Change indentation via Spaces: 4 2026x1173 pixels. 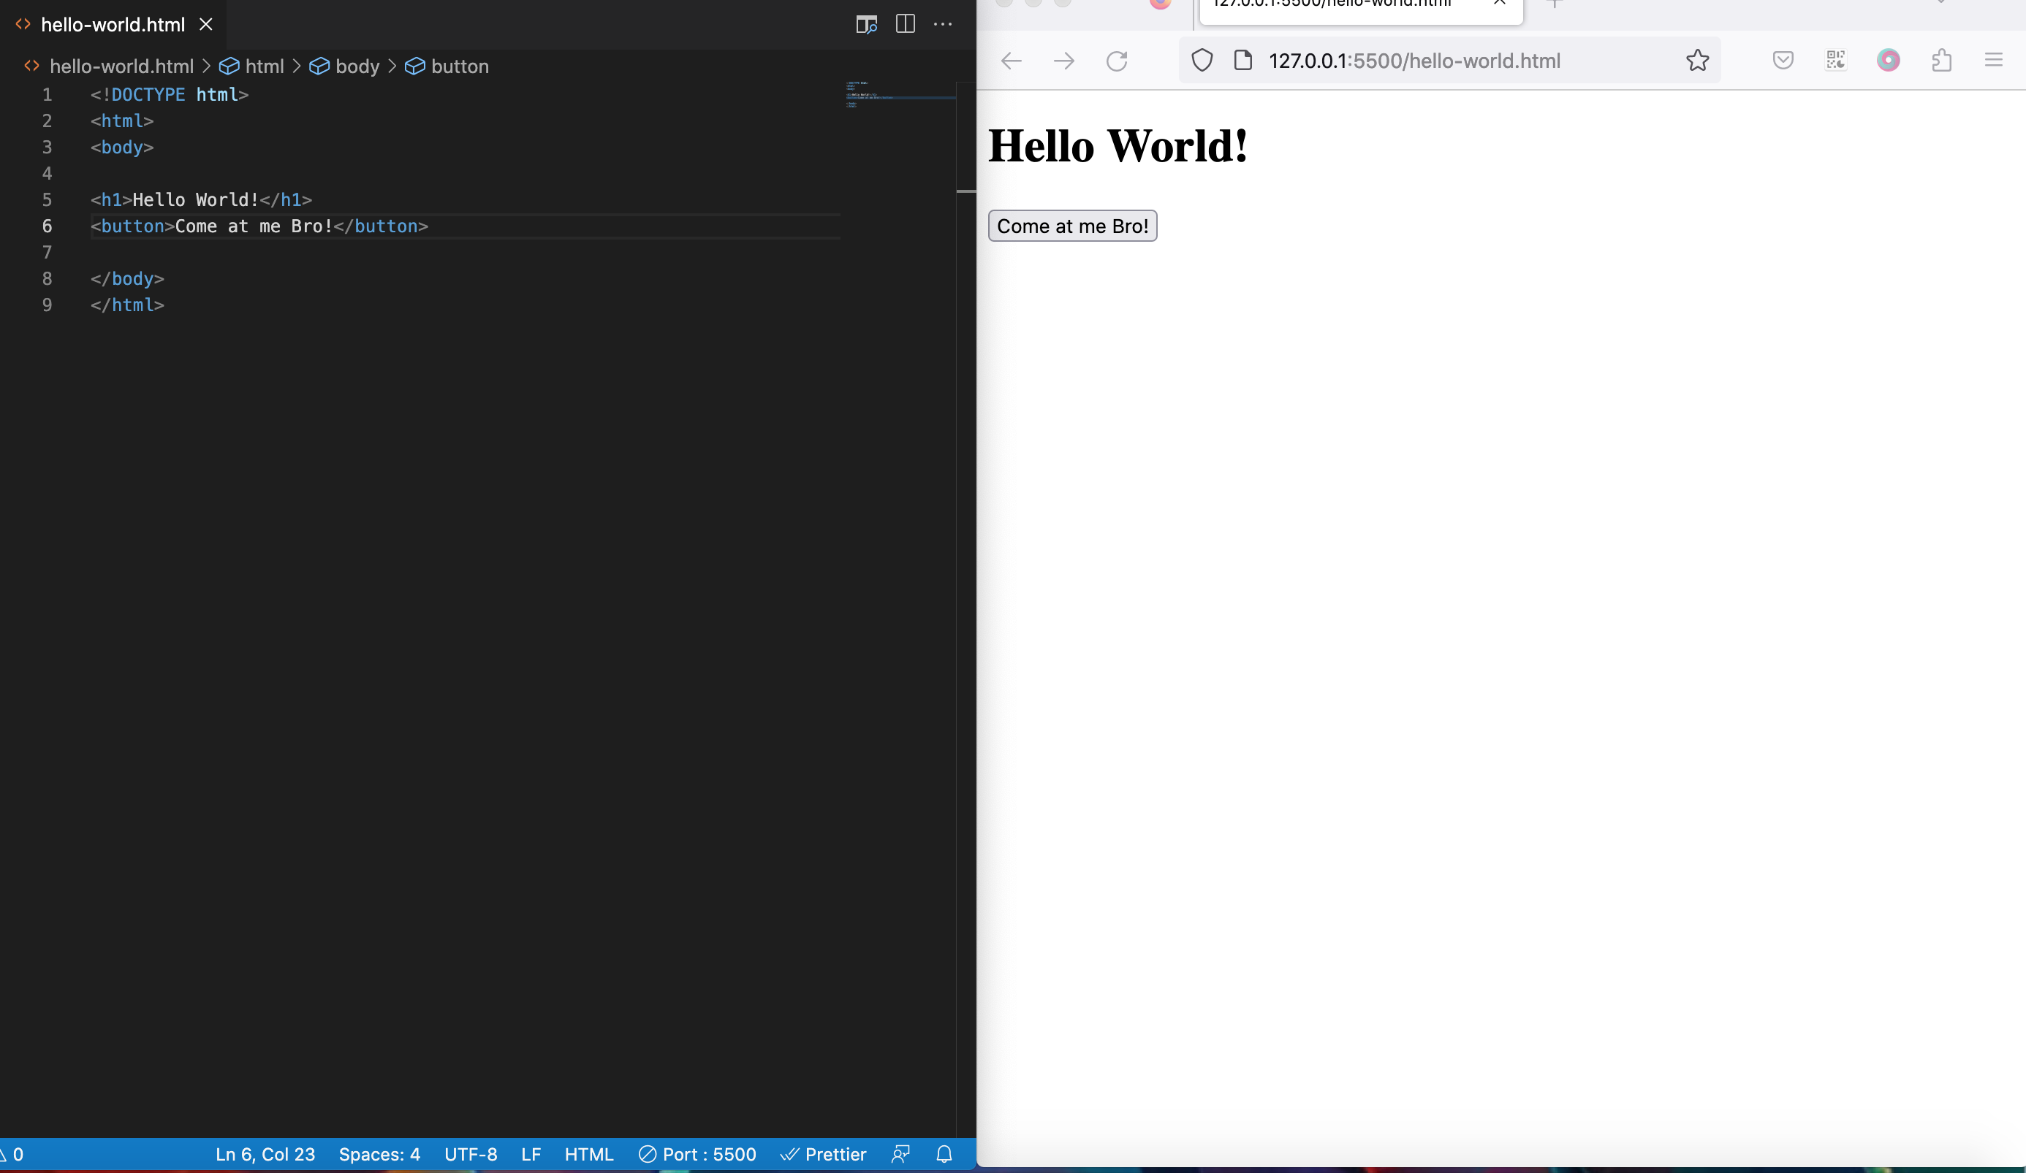(x=379, y=1155)
